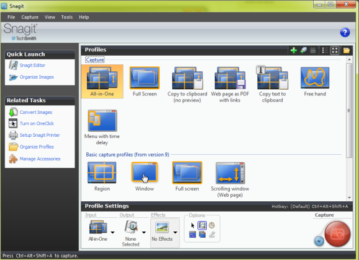This screenshot has height=260, width=359.
Task: Choose Scrolling window (Web page) profile
Action: 230,180
